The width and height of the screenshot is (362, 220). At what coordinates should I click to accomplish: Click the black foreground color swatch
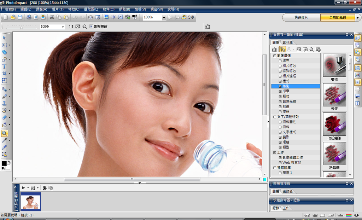pos(4,163)
